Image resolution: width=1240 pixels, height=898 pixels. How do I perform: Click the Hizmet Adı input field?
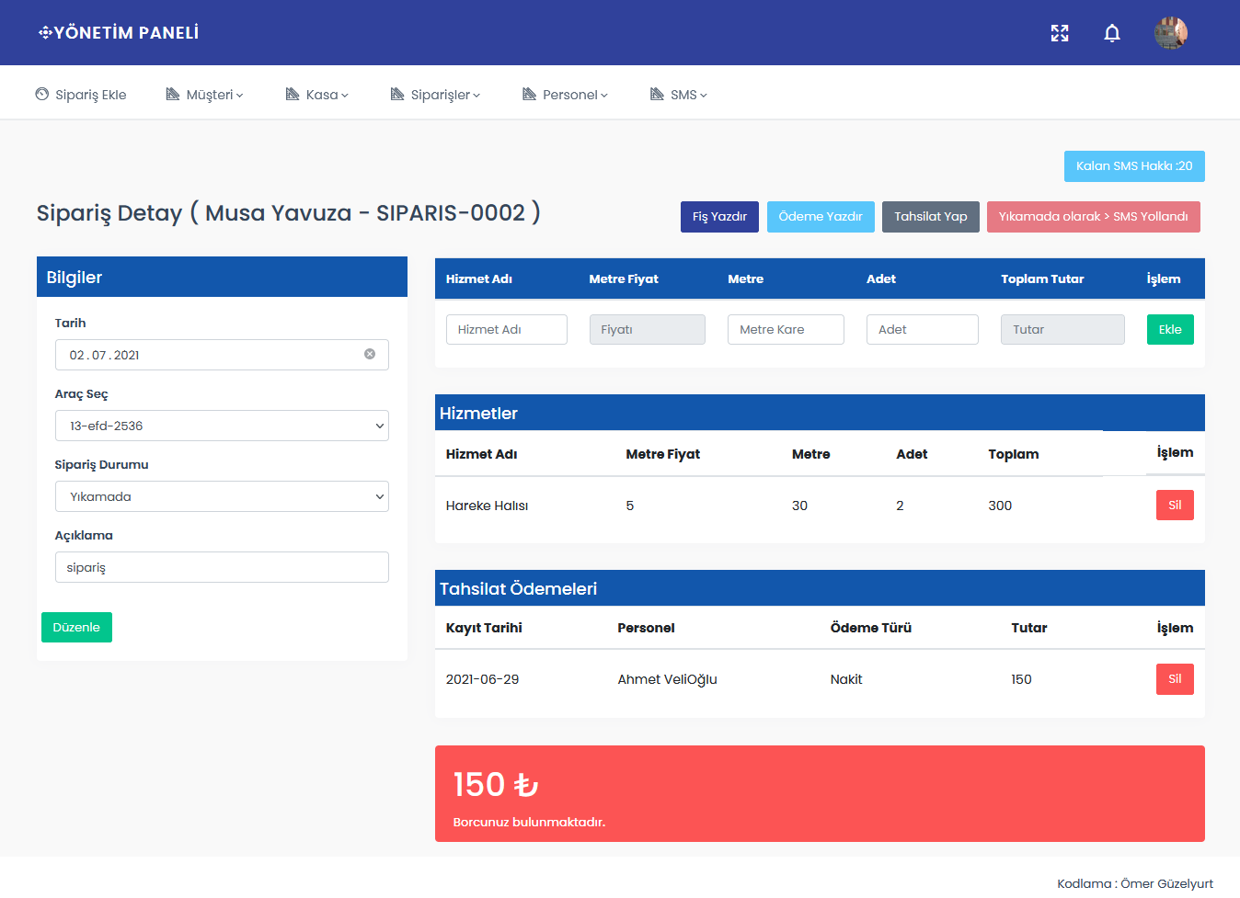coord(506,330)
